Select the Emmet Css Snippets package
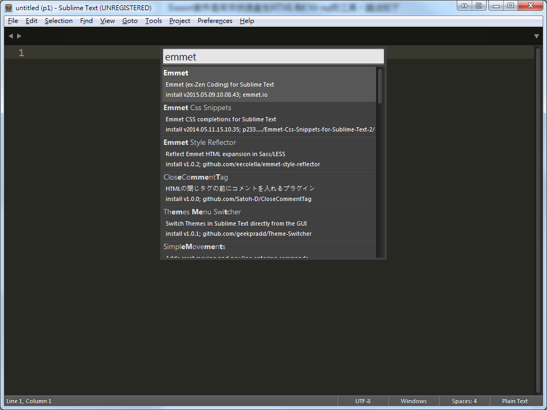This screenshot has height=410, width=547. pos(269,119)
